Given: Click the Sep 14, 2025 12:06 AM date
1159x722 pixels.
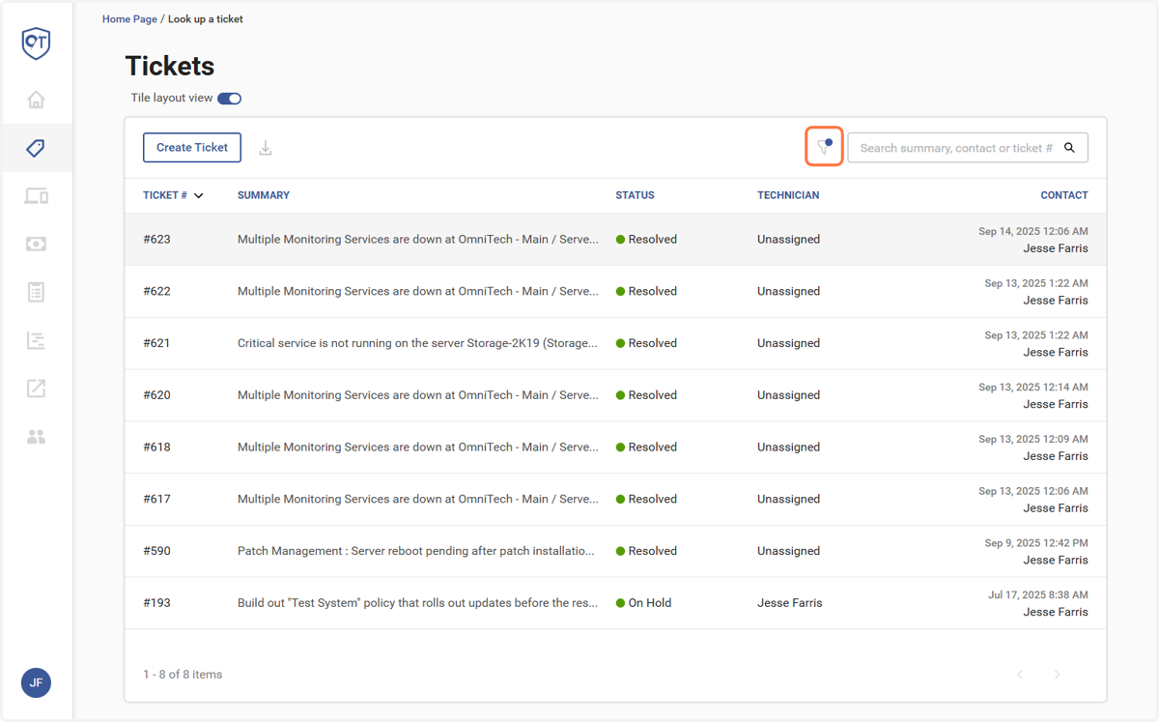Looking at the screenshot, I should pyautogui.click(x=1033, y=232).
